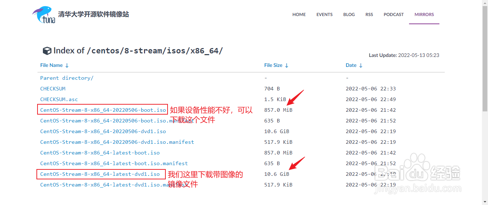Open the 20220506-boot.iso.manifest link
The width and height of the screenshot is (488, 205).
point(117,121)
